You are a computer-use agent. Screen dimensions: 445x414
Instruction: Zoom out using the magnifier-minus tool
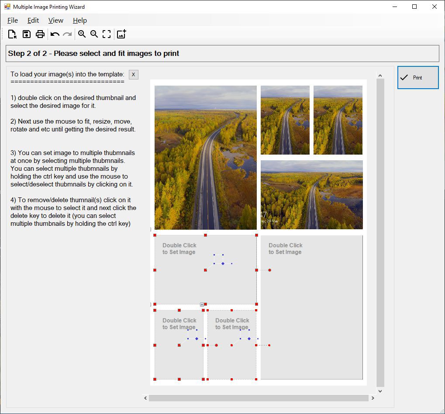click(x=94, y=34)
